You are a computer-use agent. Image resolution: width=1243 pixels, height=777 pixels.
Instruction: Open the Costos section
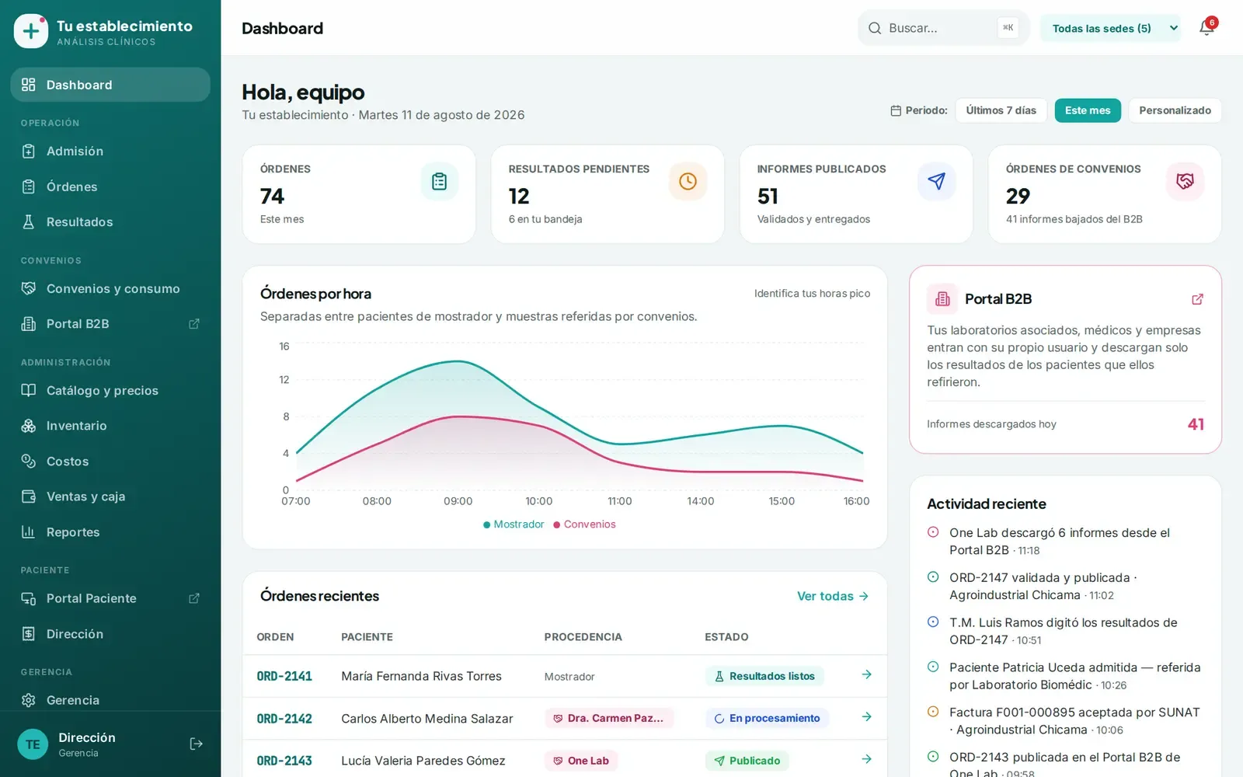pos(110,462)
